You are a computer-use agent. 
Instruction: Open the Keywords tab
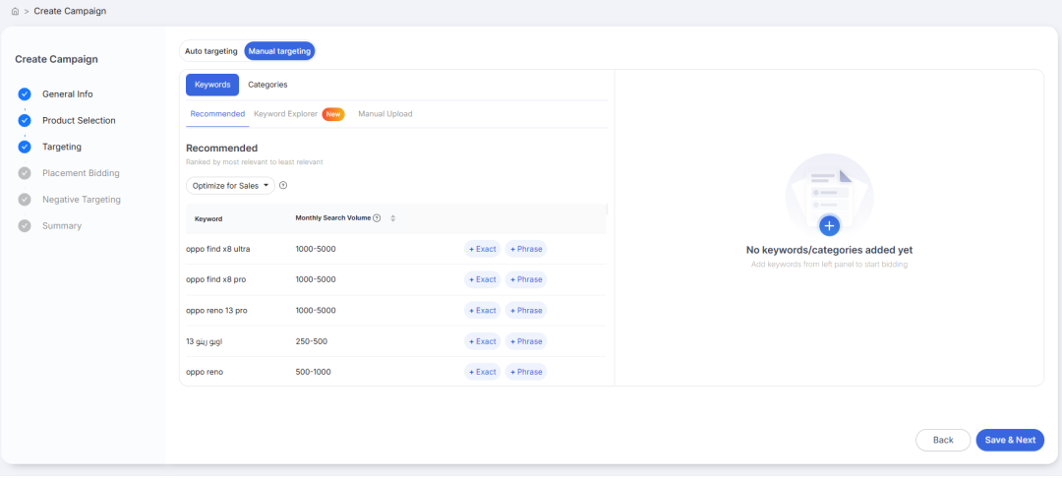pyautogui.click(x=212, y=85)
